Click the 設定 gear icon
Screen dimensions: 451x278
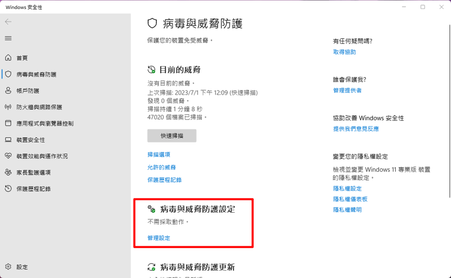point(8,267)
